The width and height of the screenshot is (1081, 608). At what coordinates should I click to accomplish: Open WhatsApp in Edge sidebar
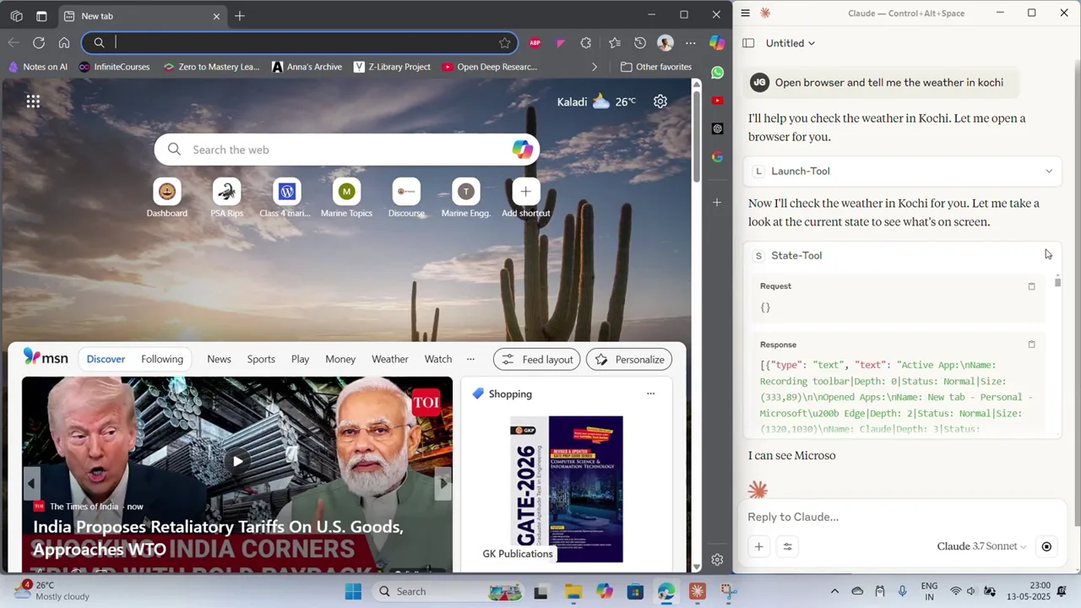[x=717, y=73]
